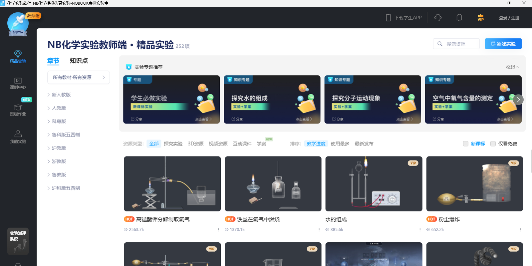Share the 探究水的组成 topic card
The width and height of the screenshot is (532, 266).
tap(237, 119)
